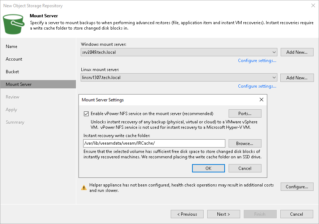
Task: Close the Mount Server Settings dialog
Action: pos(261,100)
